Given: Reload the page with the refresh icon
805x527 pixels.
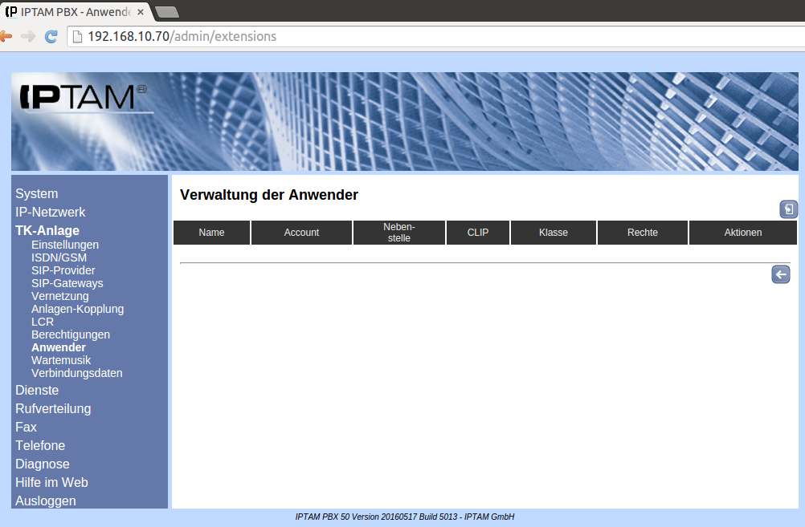Looking at the screenshot, I should 51,36.
